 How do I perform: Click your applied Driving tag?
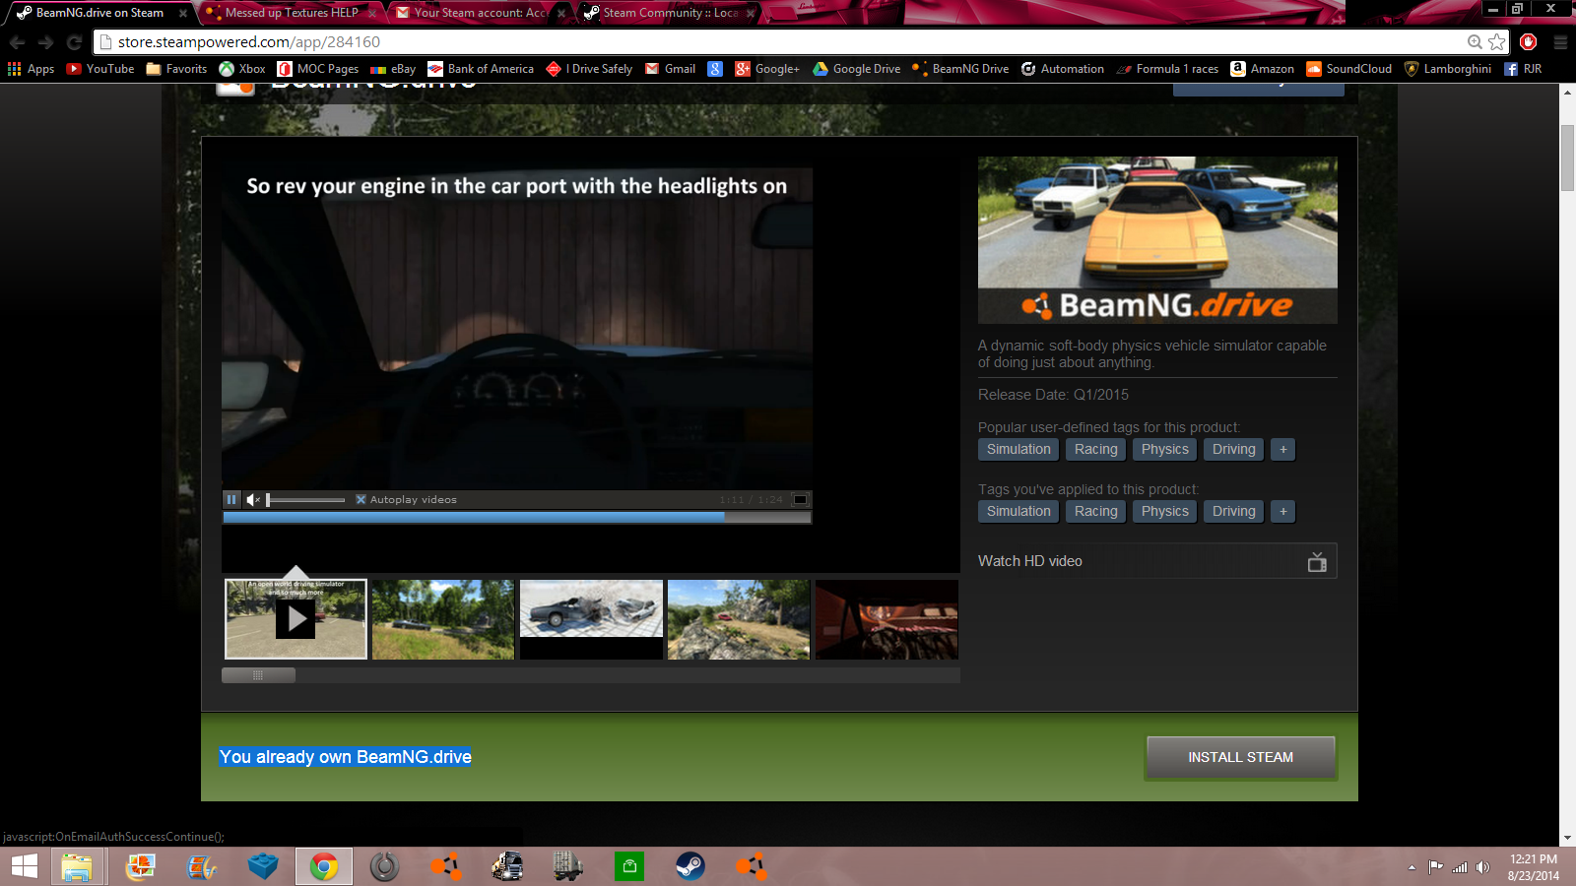[1234, 511]
